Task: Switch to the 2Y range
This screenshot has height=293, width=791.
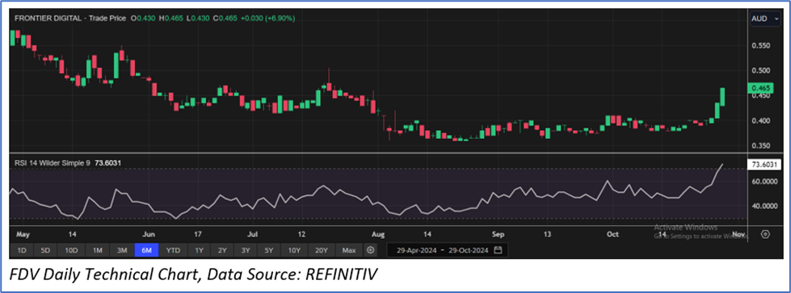Action: [x=222, y=250]
